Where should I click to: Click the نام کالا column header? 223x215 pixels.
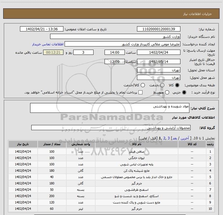pyautogui.click(x=136, y=144)
